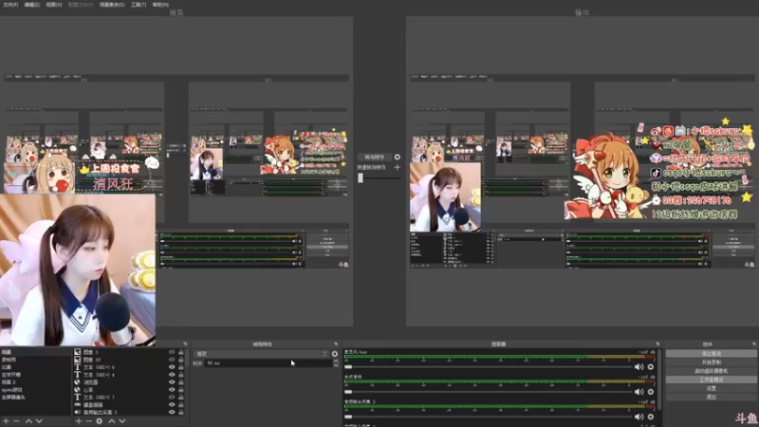759x427 pixels.
Task: Undock the controls panel via corner icon
Action: 753,343
